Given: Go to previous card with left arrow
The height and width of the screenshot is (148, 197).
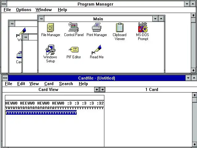Looking at the screenshot, I should tap(97, 89).
